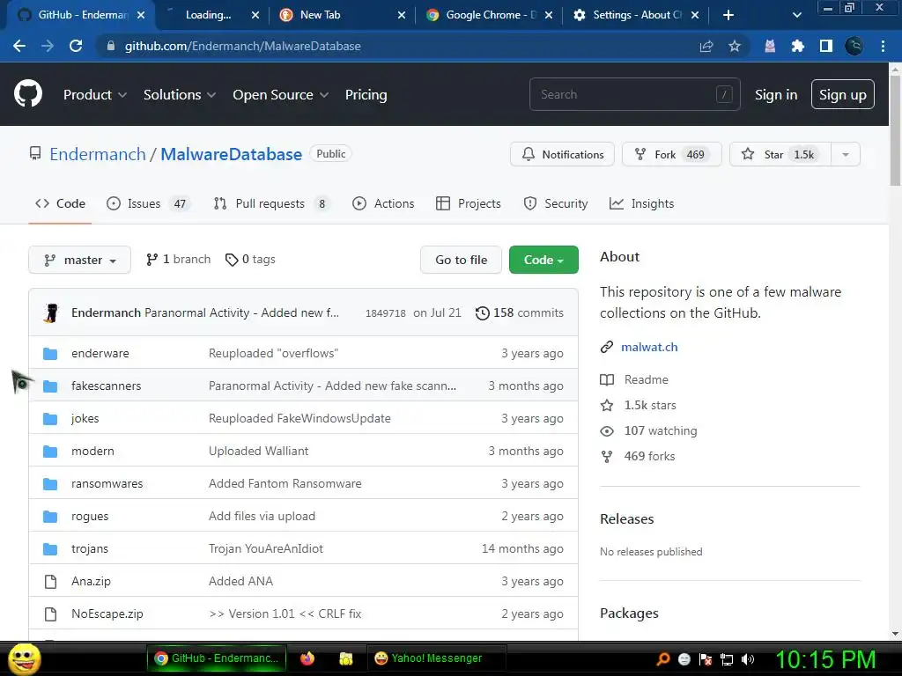Star the MalwareDatabase repository
902x676 pixels.
(x=780, y=155)
